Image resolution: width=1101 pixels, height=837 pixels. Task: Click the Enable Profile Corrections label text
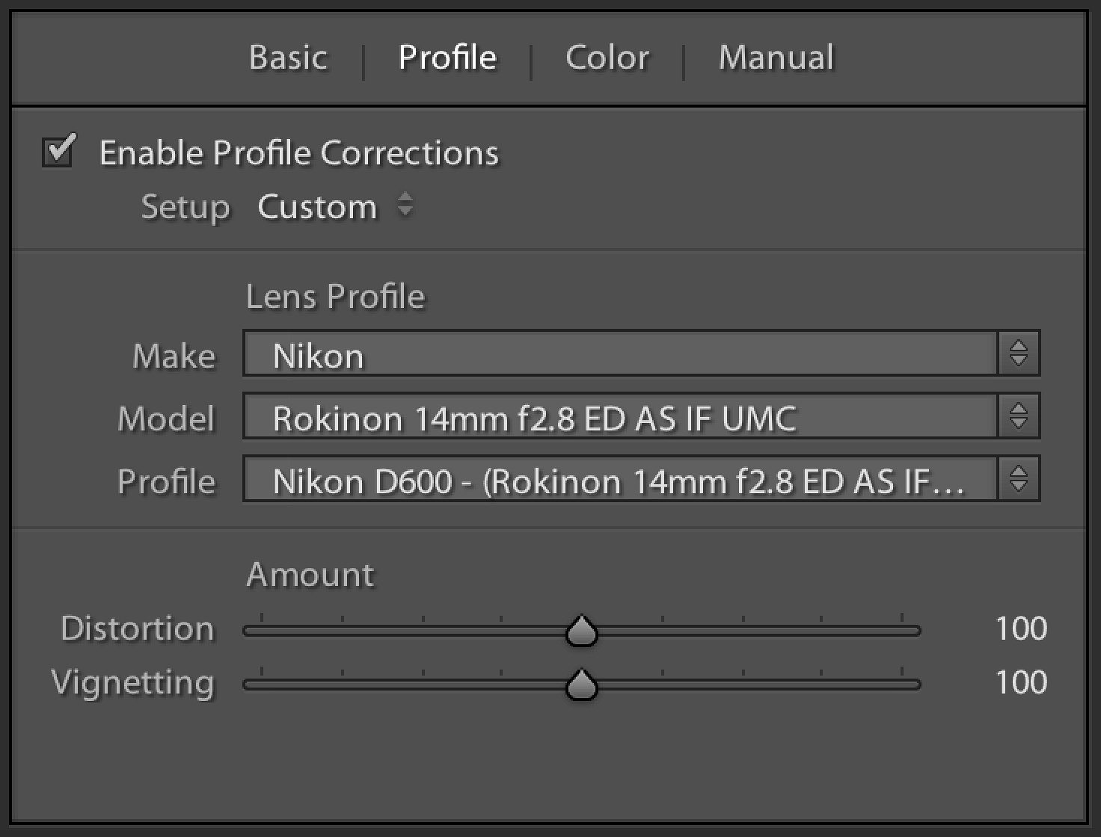tap(298, 153)
